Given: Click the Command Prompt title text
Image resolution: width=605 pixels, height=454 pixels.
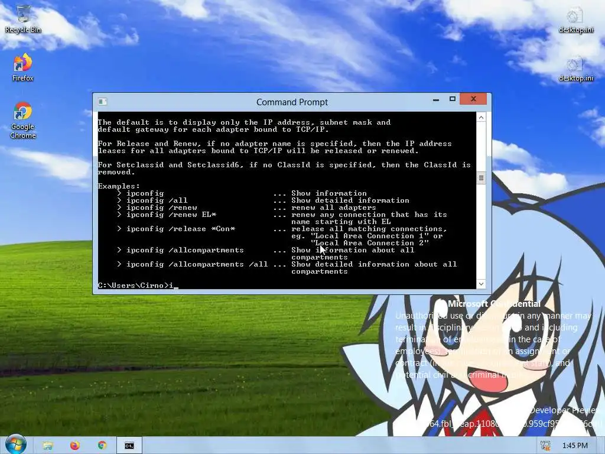Looking at the screenshot, I should [x=292, y=102].
